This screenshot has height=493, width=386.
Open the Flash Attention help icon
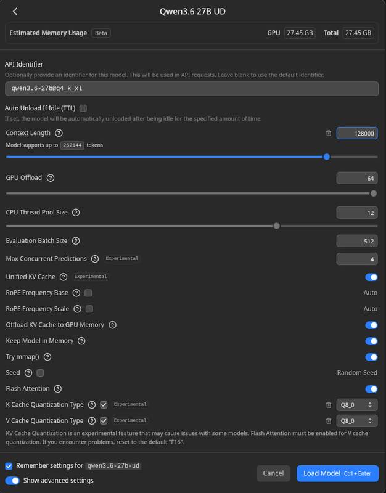point(57,389)
